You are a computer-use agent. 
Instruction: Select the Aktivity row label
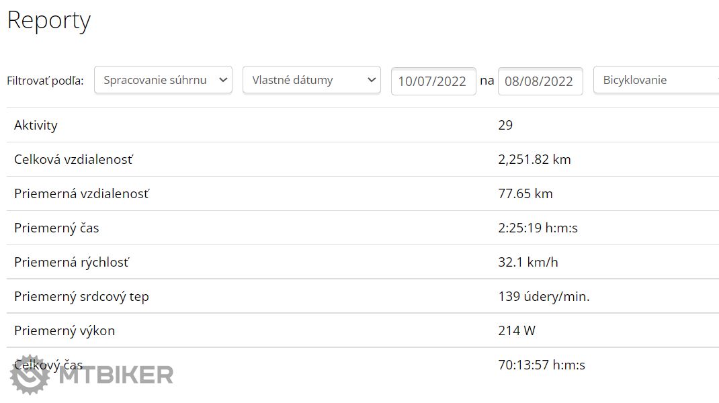[x=36, y=125]
